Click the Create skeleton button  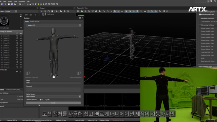54,103
